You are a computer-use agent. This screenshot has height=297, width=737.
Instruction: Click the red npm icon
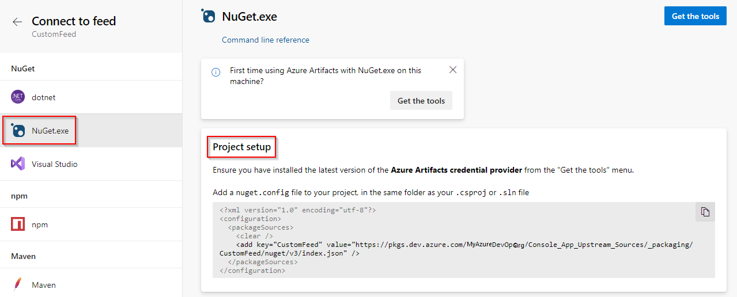18,224
